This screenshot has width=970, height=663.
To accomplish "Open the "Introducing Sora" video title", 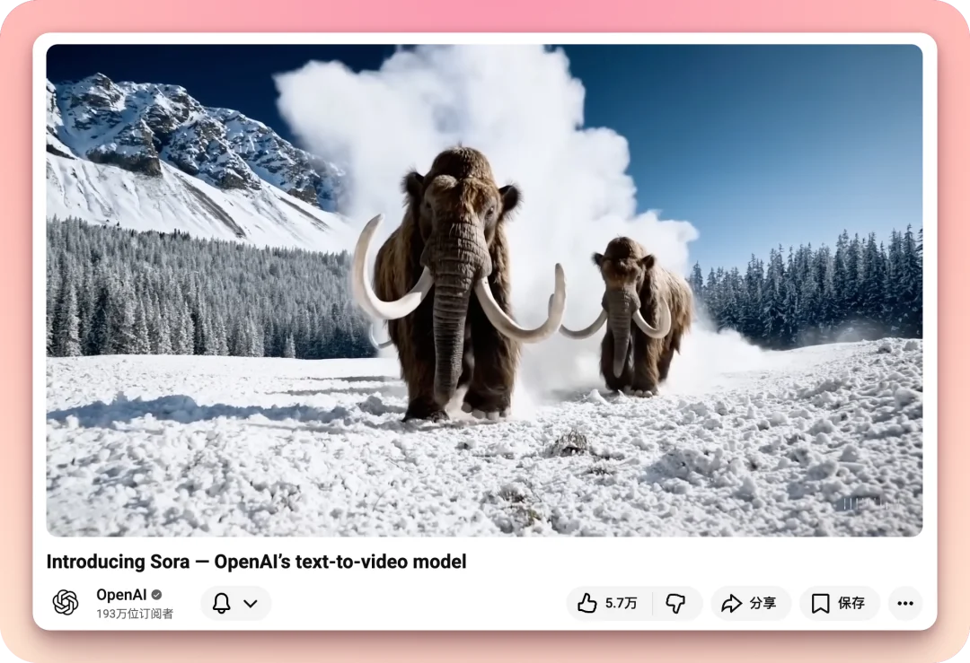I will pos(256,563).
